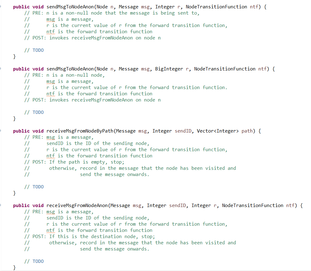The image size is (311, 271).
Task: Click the TODO inside receiveMsgFromNodeByPath
Action: coord(38,187)
